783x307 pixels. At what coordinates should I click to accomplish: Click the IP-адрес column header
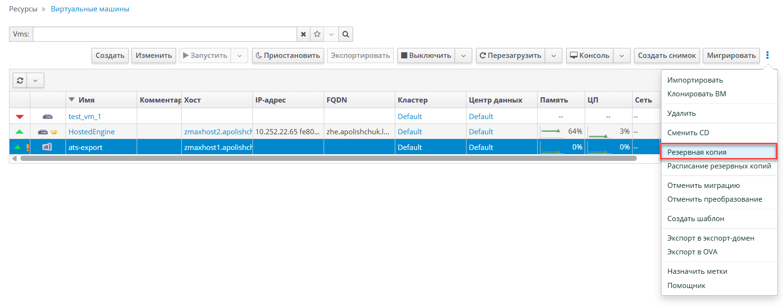288,100
